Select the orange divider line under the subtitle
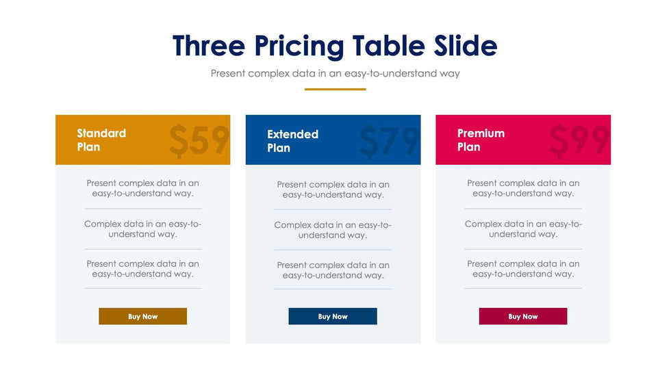Viewport: 671px width, 377px height. pyautogui.click(x=335, y=89)
